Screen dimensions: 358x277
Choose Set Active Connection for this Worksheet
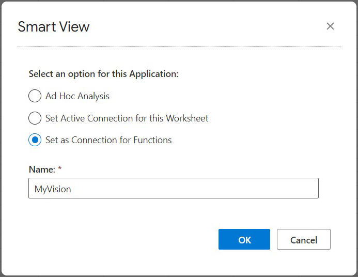point(35,118)
